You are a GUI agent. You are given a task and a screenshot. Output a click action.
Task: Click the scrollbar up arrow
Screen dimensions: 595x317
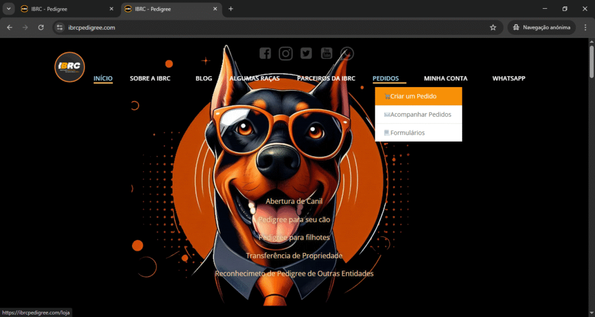592,41
